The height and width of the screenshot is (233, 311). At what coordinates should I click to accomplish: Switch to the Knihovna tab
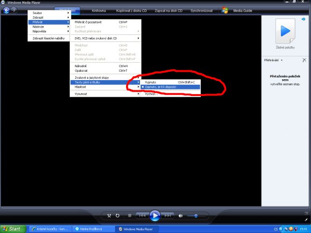99,11
